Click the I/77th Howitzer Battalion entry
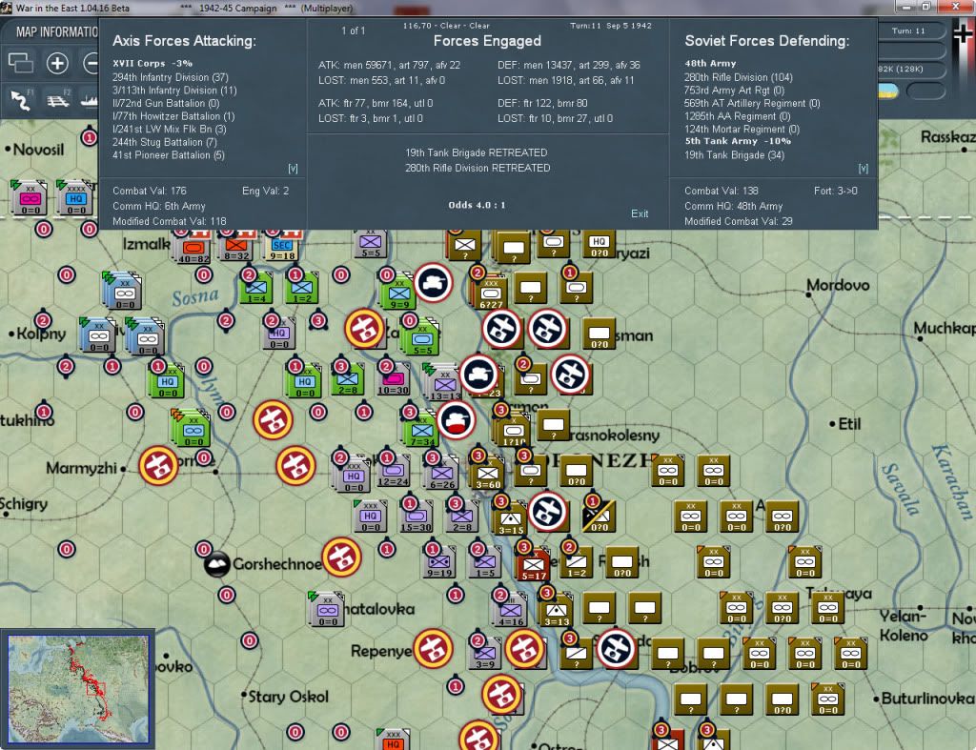976x750 pixels. pyautogui.click(x=173, y=116)
